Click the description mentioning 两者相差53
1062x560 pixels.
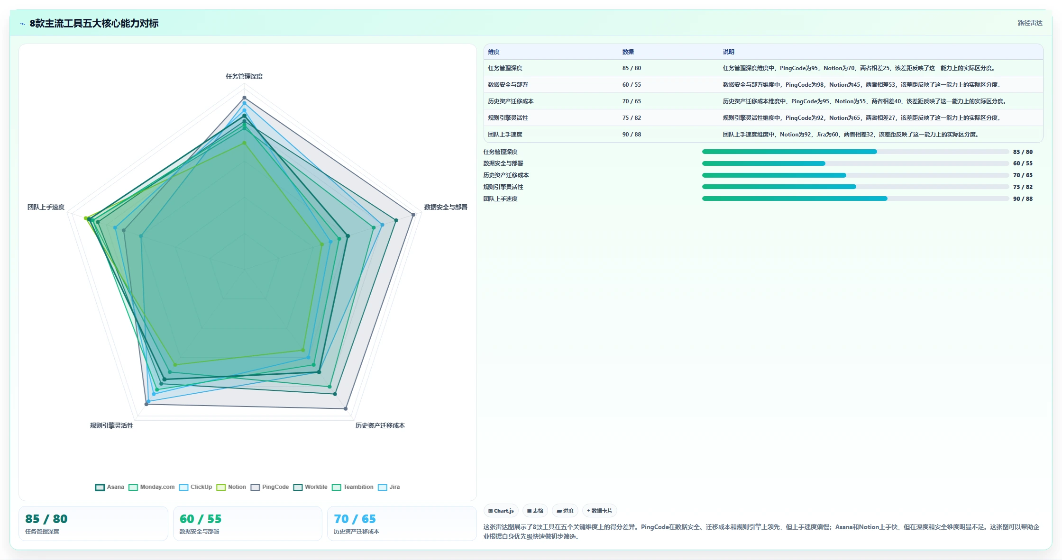861,85
